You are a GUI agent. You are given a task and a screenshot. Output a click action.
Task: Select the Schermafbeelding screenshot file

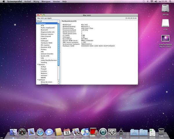[165, 38]
